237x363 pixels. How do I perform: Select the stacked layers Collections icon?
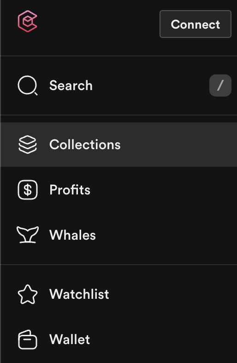coord(28,145)
